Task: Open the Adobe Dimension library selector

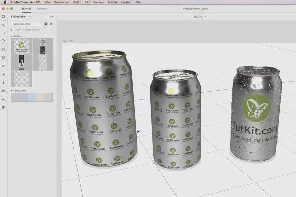Action: (x=27, y=24)
